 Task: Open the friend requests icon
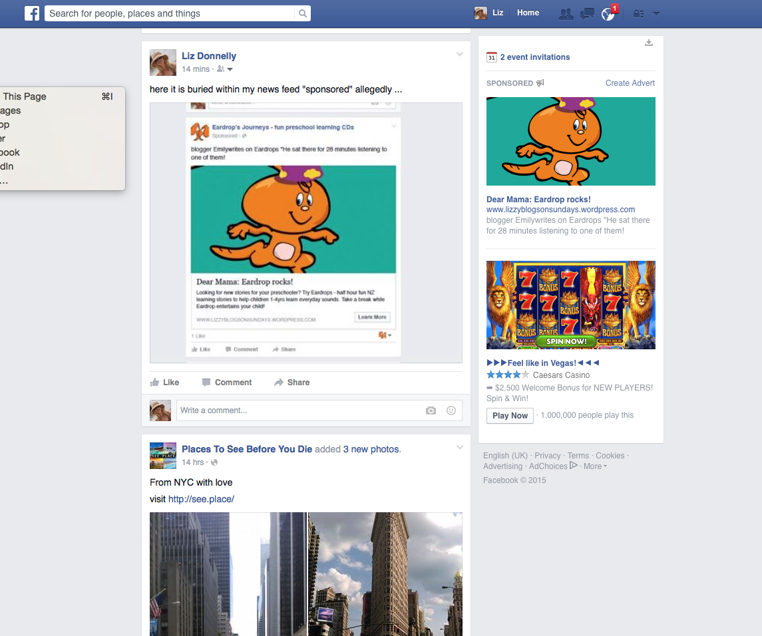[x=566, y=13]
